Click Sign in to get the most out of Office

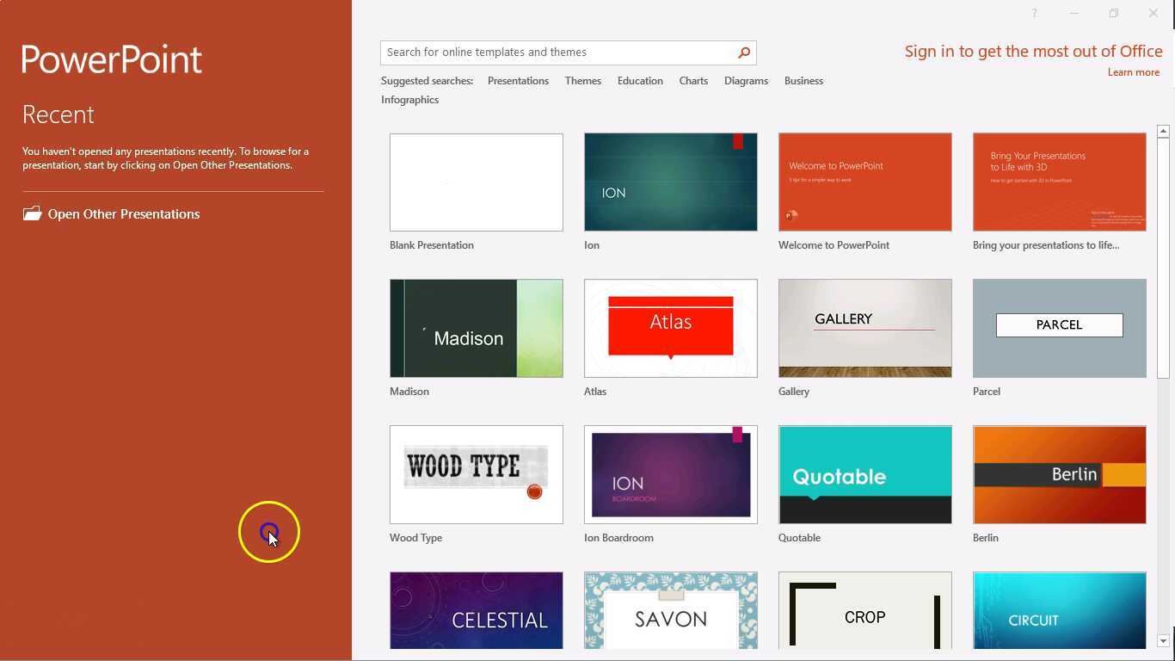click(x=1033, y=52)
